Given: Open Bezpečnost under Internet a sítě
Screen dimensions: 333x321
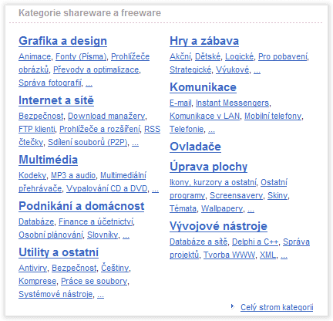Looking at the screenshot, I should pos(41,116).
